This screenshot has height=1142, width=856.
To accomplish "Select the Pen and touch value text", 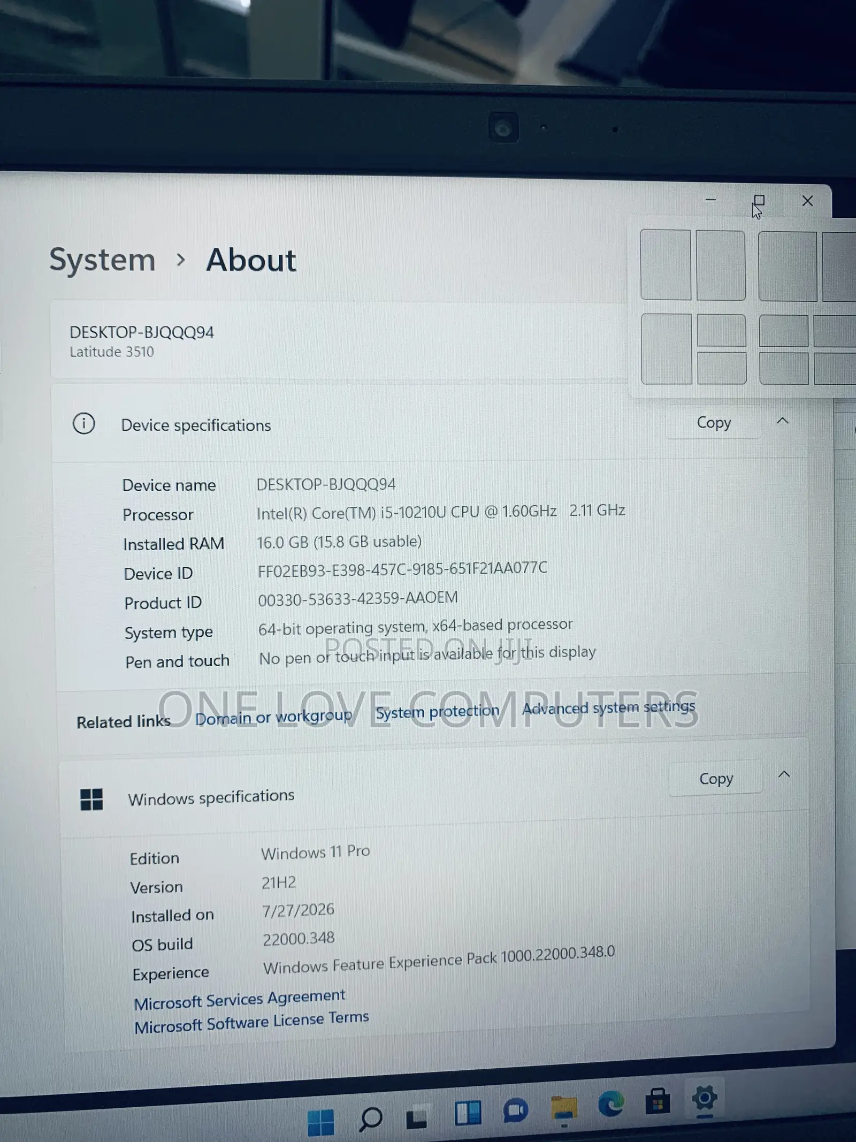I will 427,655.
